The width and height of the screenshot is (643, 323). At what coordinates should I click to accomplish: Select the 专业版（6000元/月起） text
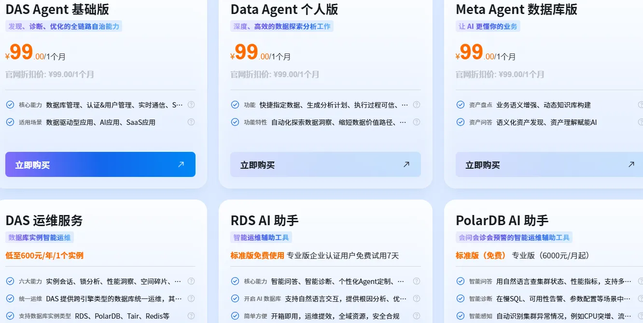(x=551, y=256)
